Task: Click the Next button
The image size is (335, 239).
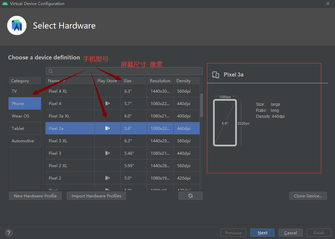Action: pyautogui.click(x=262, y=233)
